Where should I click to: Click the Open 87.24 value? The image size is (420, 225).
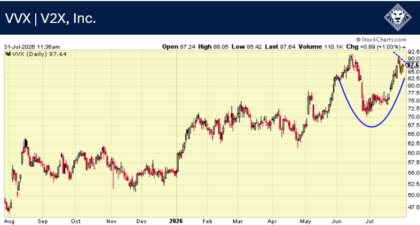click(178, 47)
